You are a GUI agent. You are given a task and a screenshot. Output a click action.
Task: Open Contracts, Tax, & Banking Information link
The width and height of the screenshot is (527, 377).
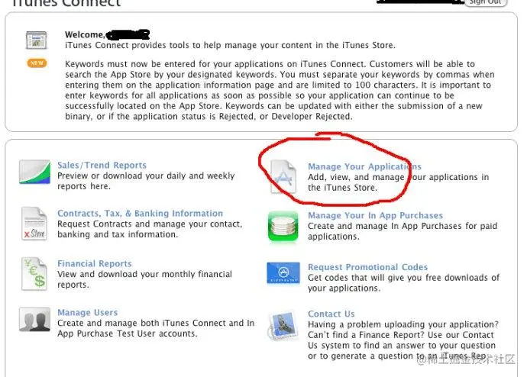[x=141, y=213]
